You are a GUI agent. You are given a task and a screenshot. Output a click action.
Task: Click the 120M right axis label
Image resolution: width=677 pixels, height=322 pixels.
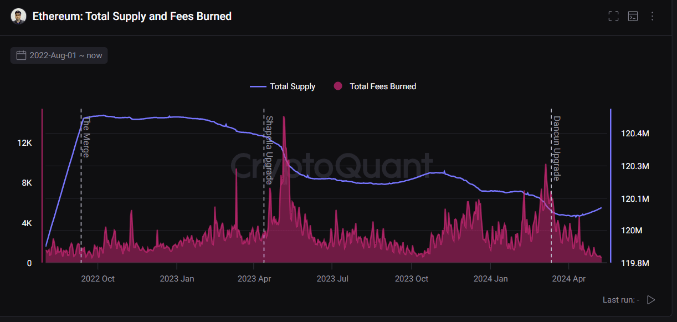click(x=632, y=231)
